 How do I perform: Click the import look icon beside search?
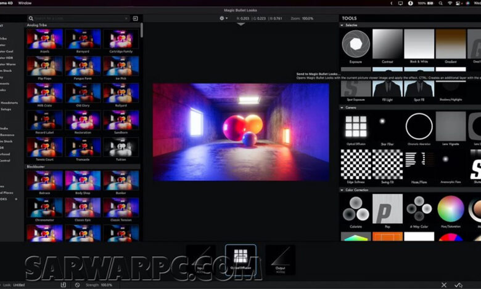click(x=135, y=18)
